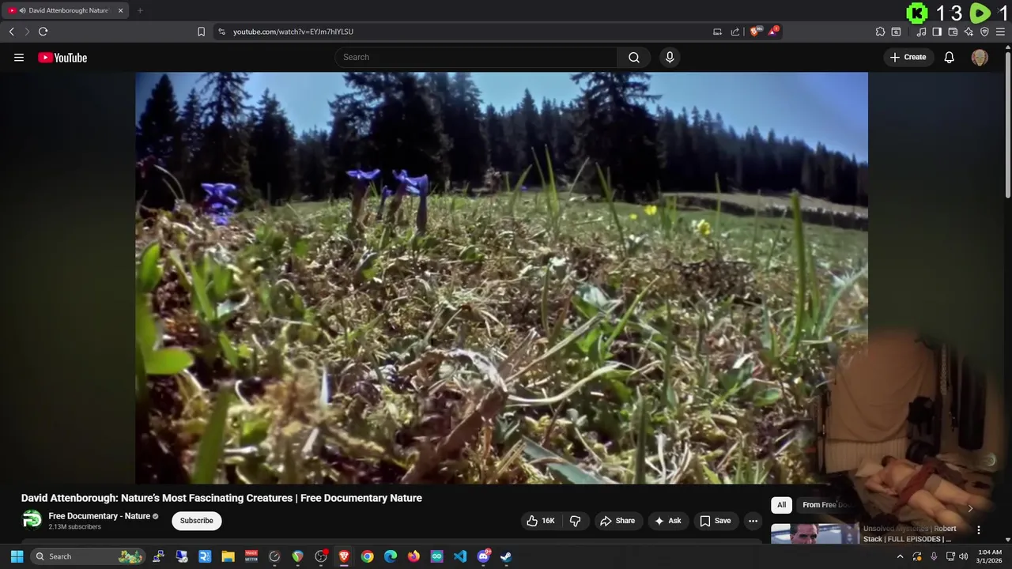Close the David Attenborough tab

[121, 10]
